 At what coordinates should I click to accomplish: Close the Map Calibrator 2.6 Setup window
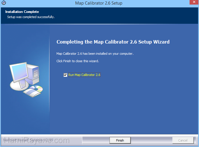click(x=194, y=2)
